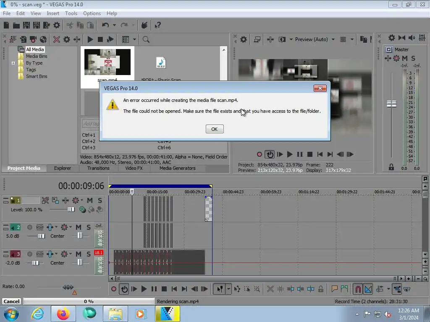Click the Search media magnifier icon
This screenshot has width=430, height=322.
pyautogui.click(x=146, y=39)
